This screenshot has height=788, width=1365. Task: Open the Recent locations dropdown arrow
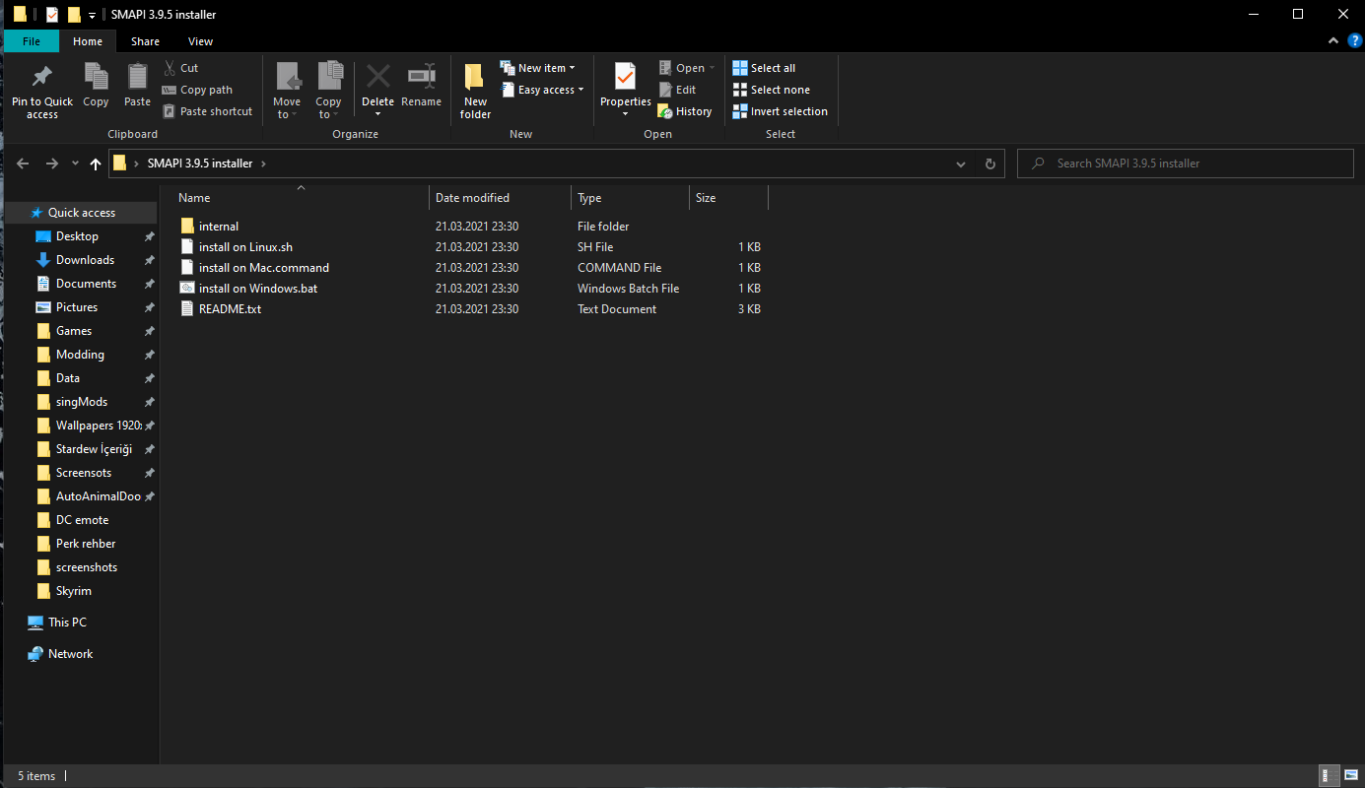75,164
